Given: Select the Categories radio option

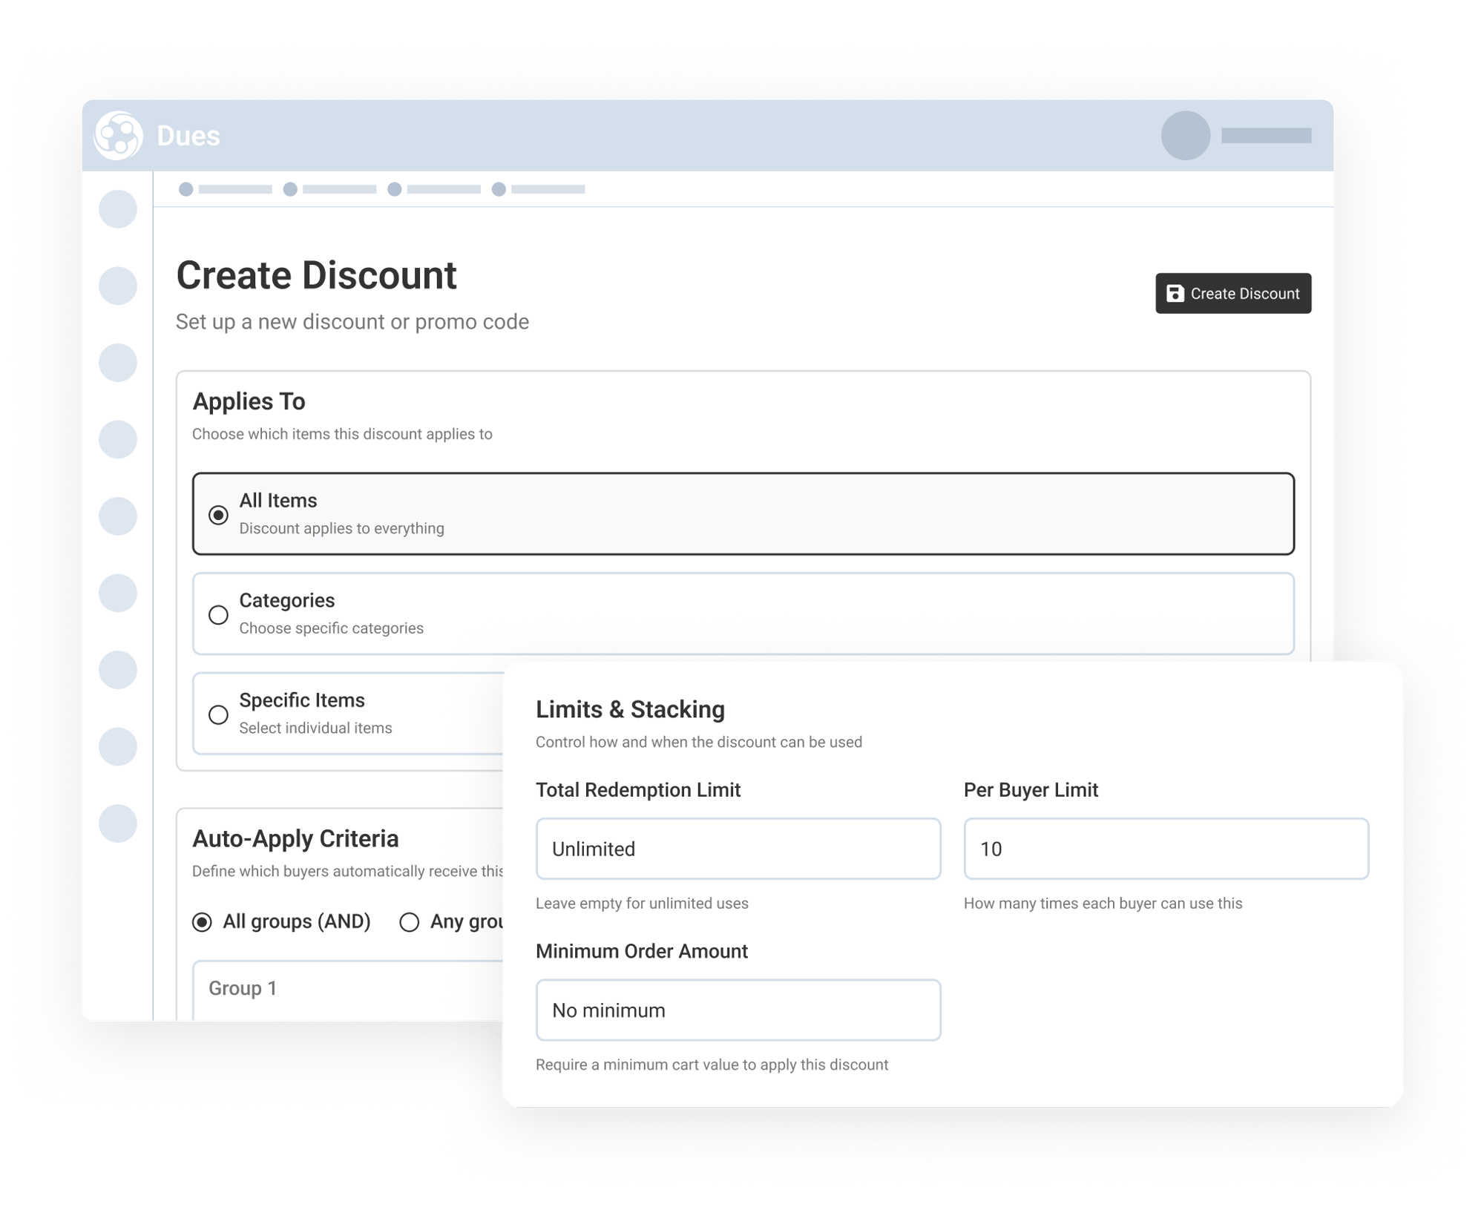Looking at the screenshot, I should tap(218, 614).
